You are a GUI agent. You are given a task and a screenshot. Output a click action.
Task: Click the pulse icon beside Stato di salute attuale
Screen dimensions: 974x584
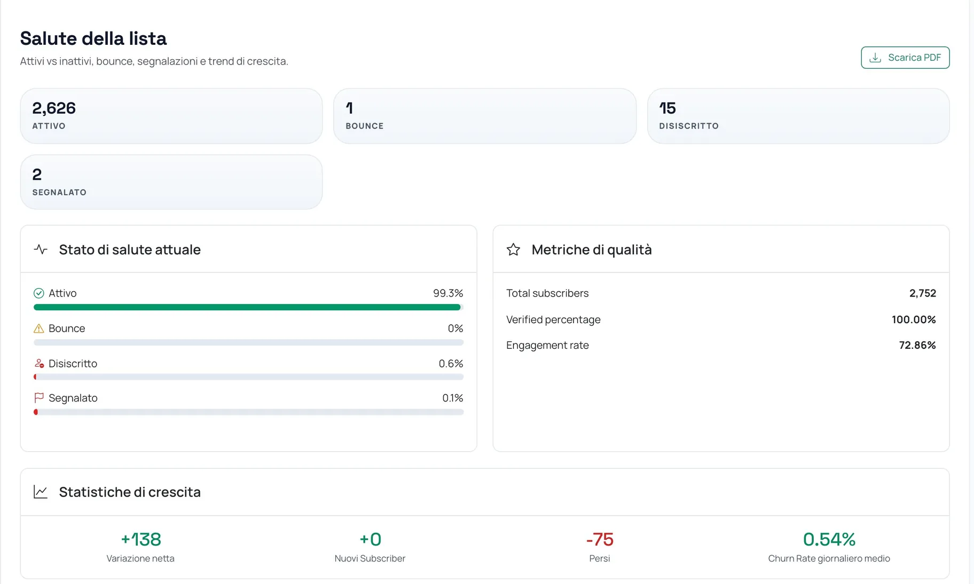coord(41,249)
